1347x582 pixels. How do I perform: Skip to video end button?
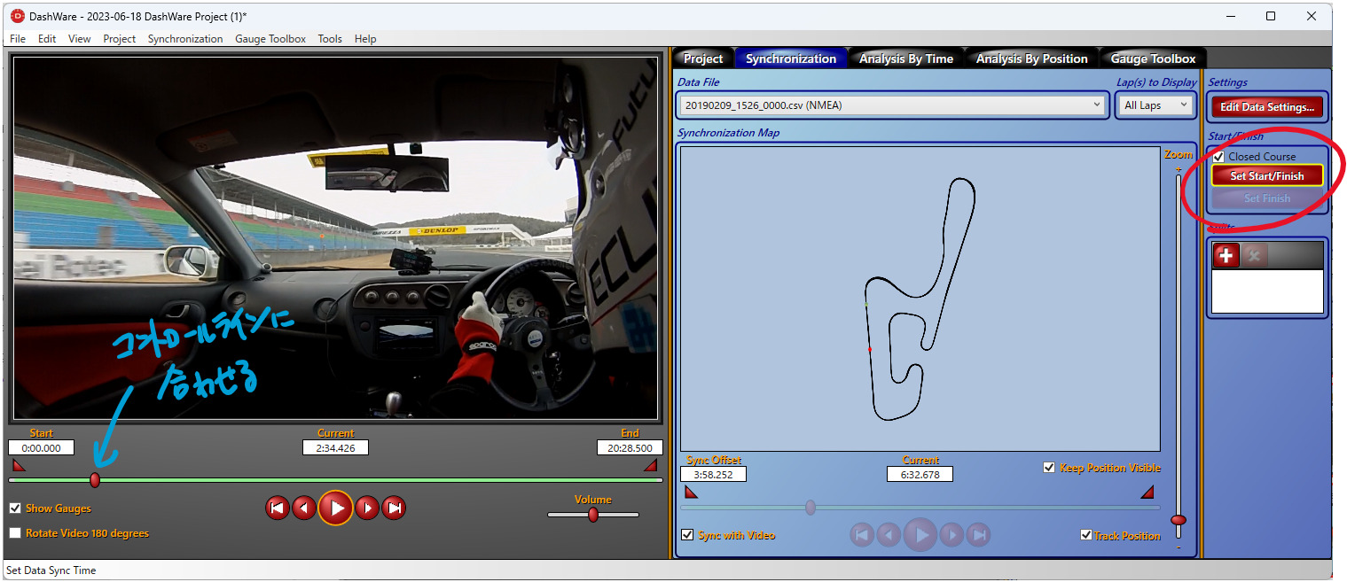coord(394,508)
